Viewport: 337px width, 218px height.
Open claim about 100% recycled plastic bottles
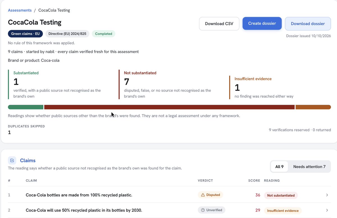click(79, 195)
